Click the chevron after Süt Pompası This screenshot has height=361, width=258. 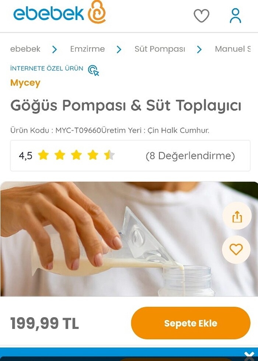(199, 49)
